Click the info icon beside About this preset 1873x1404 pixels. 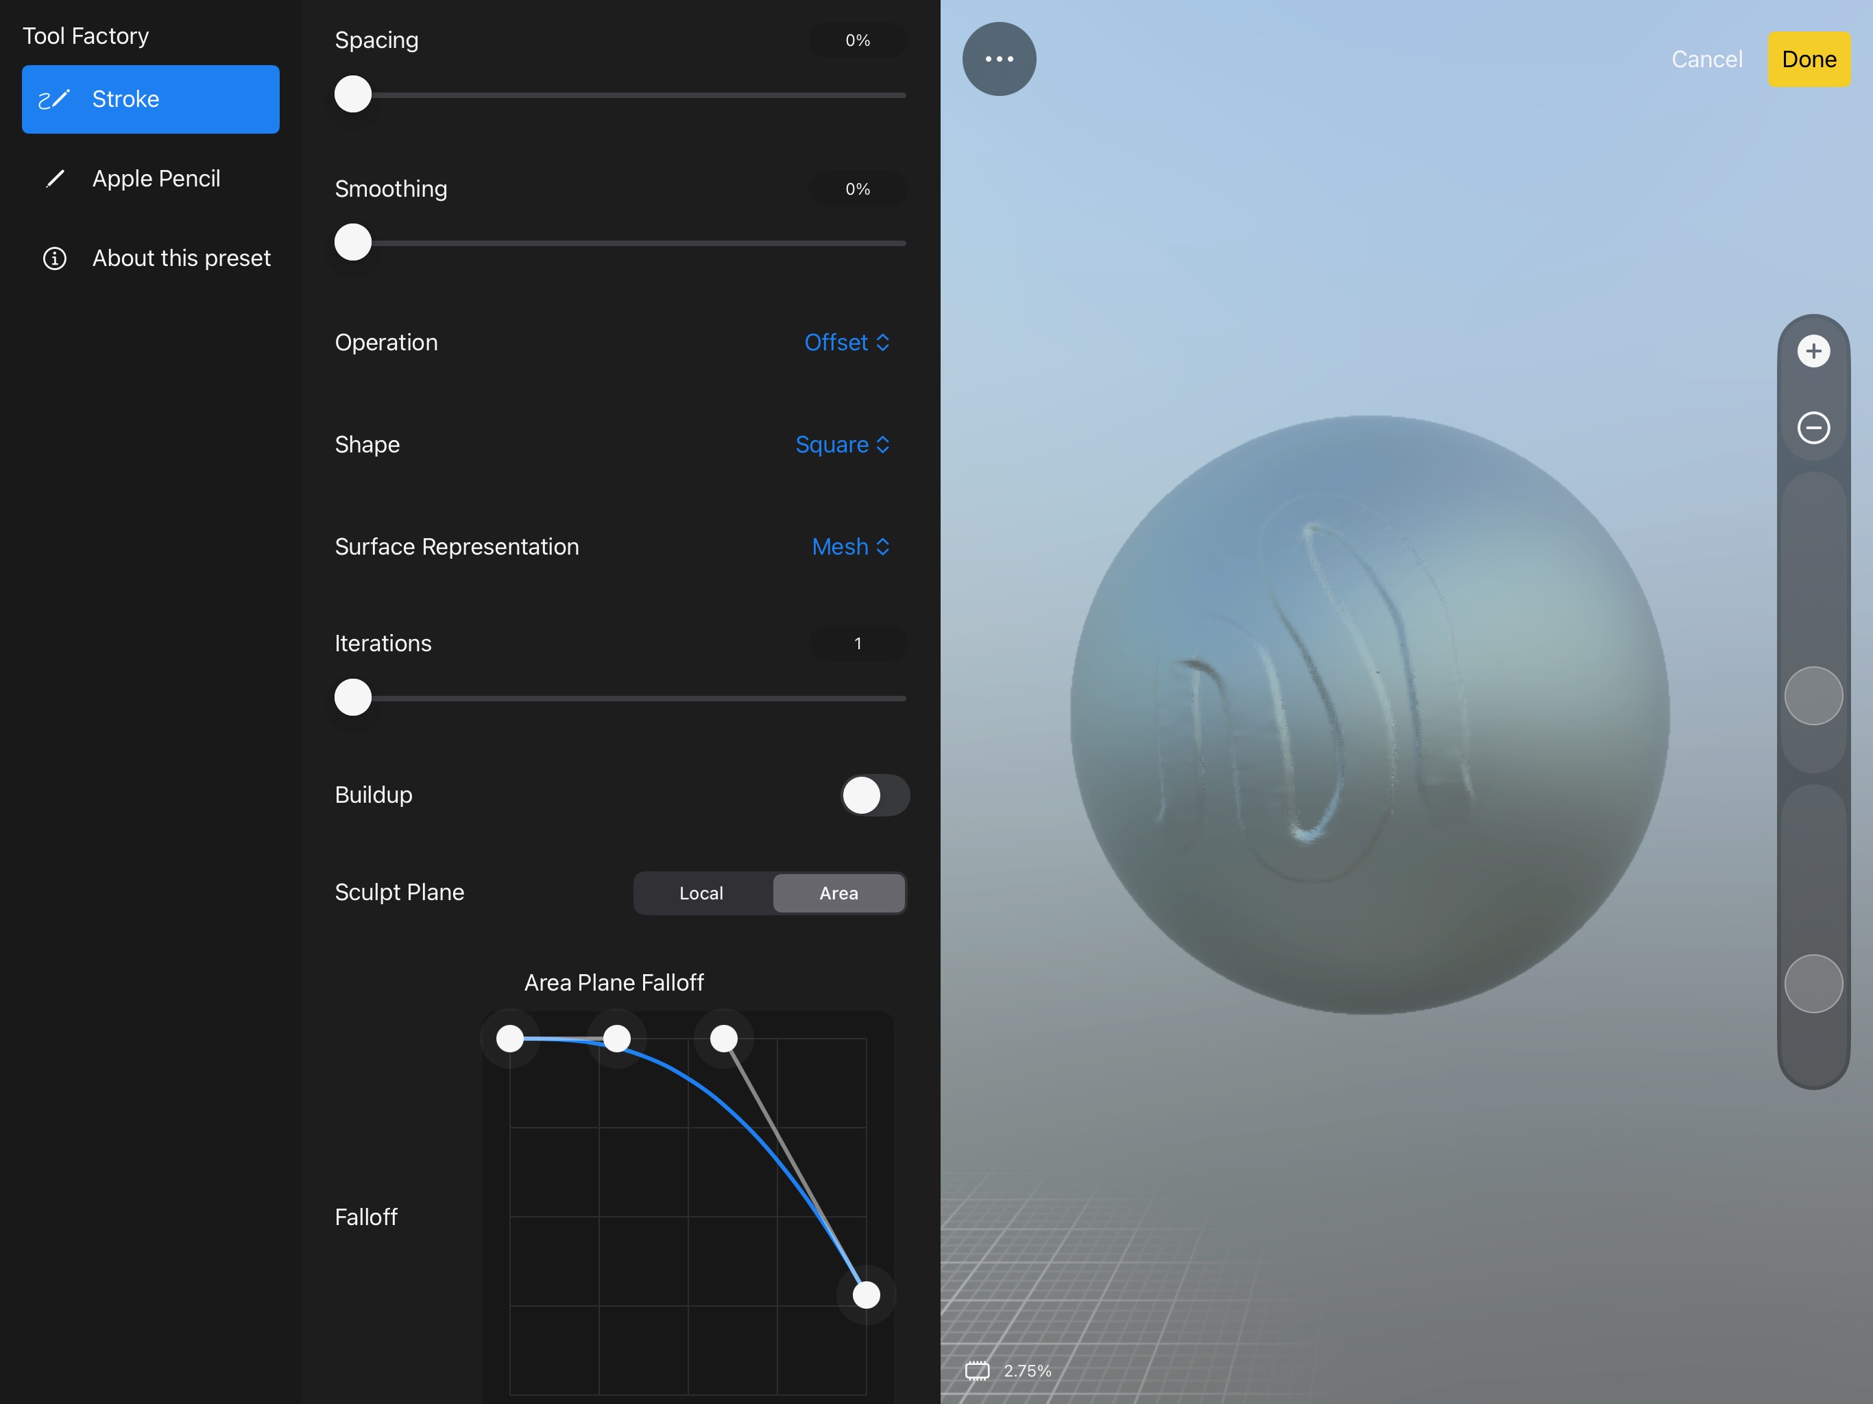point(55,258)
